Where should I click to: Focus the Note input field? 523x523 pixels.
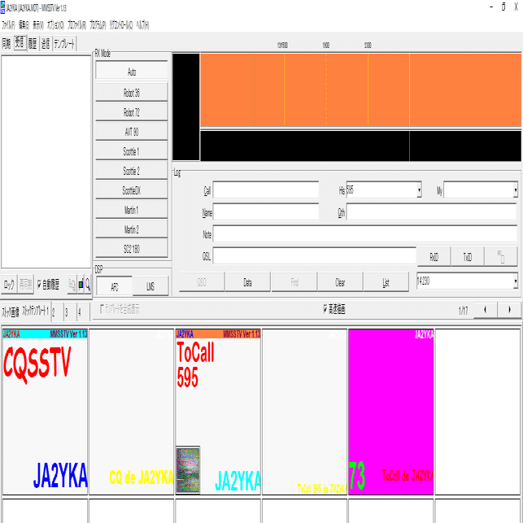coord(365,234)
